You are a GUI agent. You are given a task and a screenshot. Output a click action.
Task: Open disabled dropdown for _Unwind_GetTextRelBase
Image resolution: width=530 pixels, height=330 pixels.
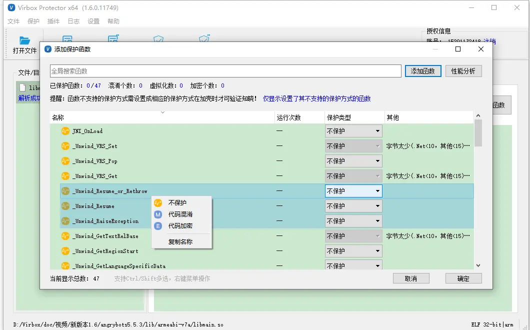click(x=353, y=236)
